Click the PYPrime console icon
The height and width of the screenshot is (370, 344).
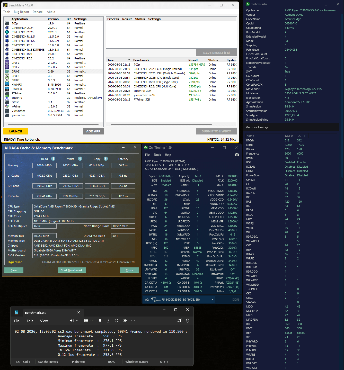pos(7,93)
